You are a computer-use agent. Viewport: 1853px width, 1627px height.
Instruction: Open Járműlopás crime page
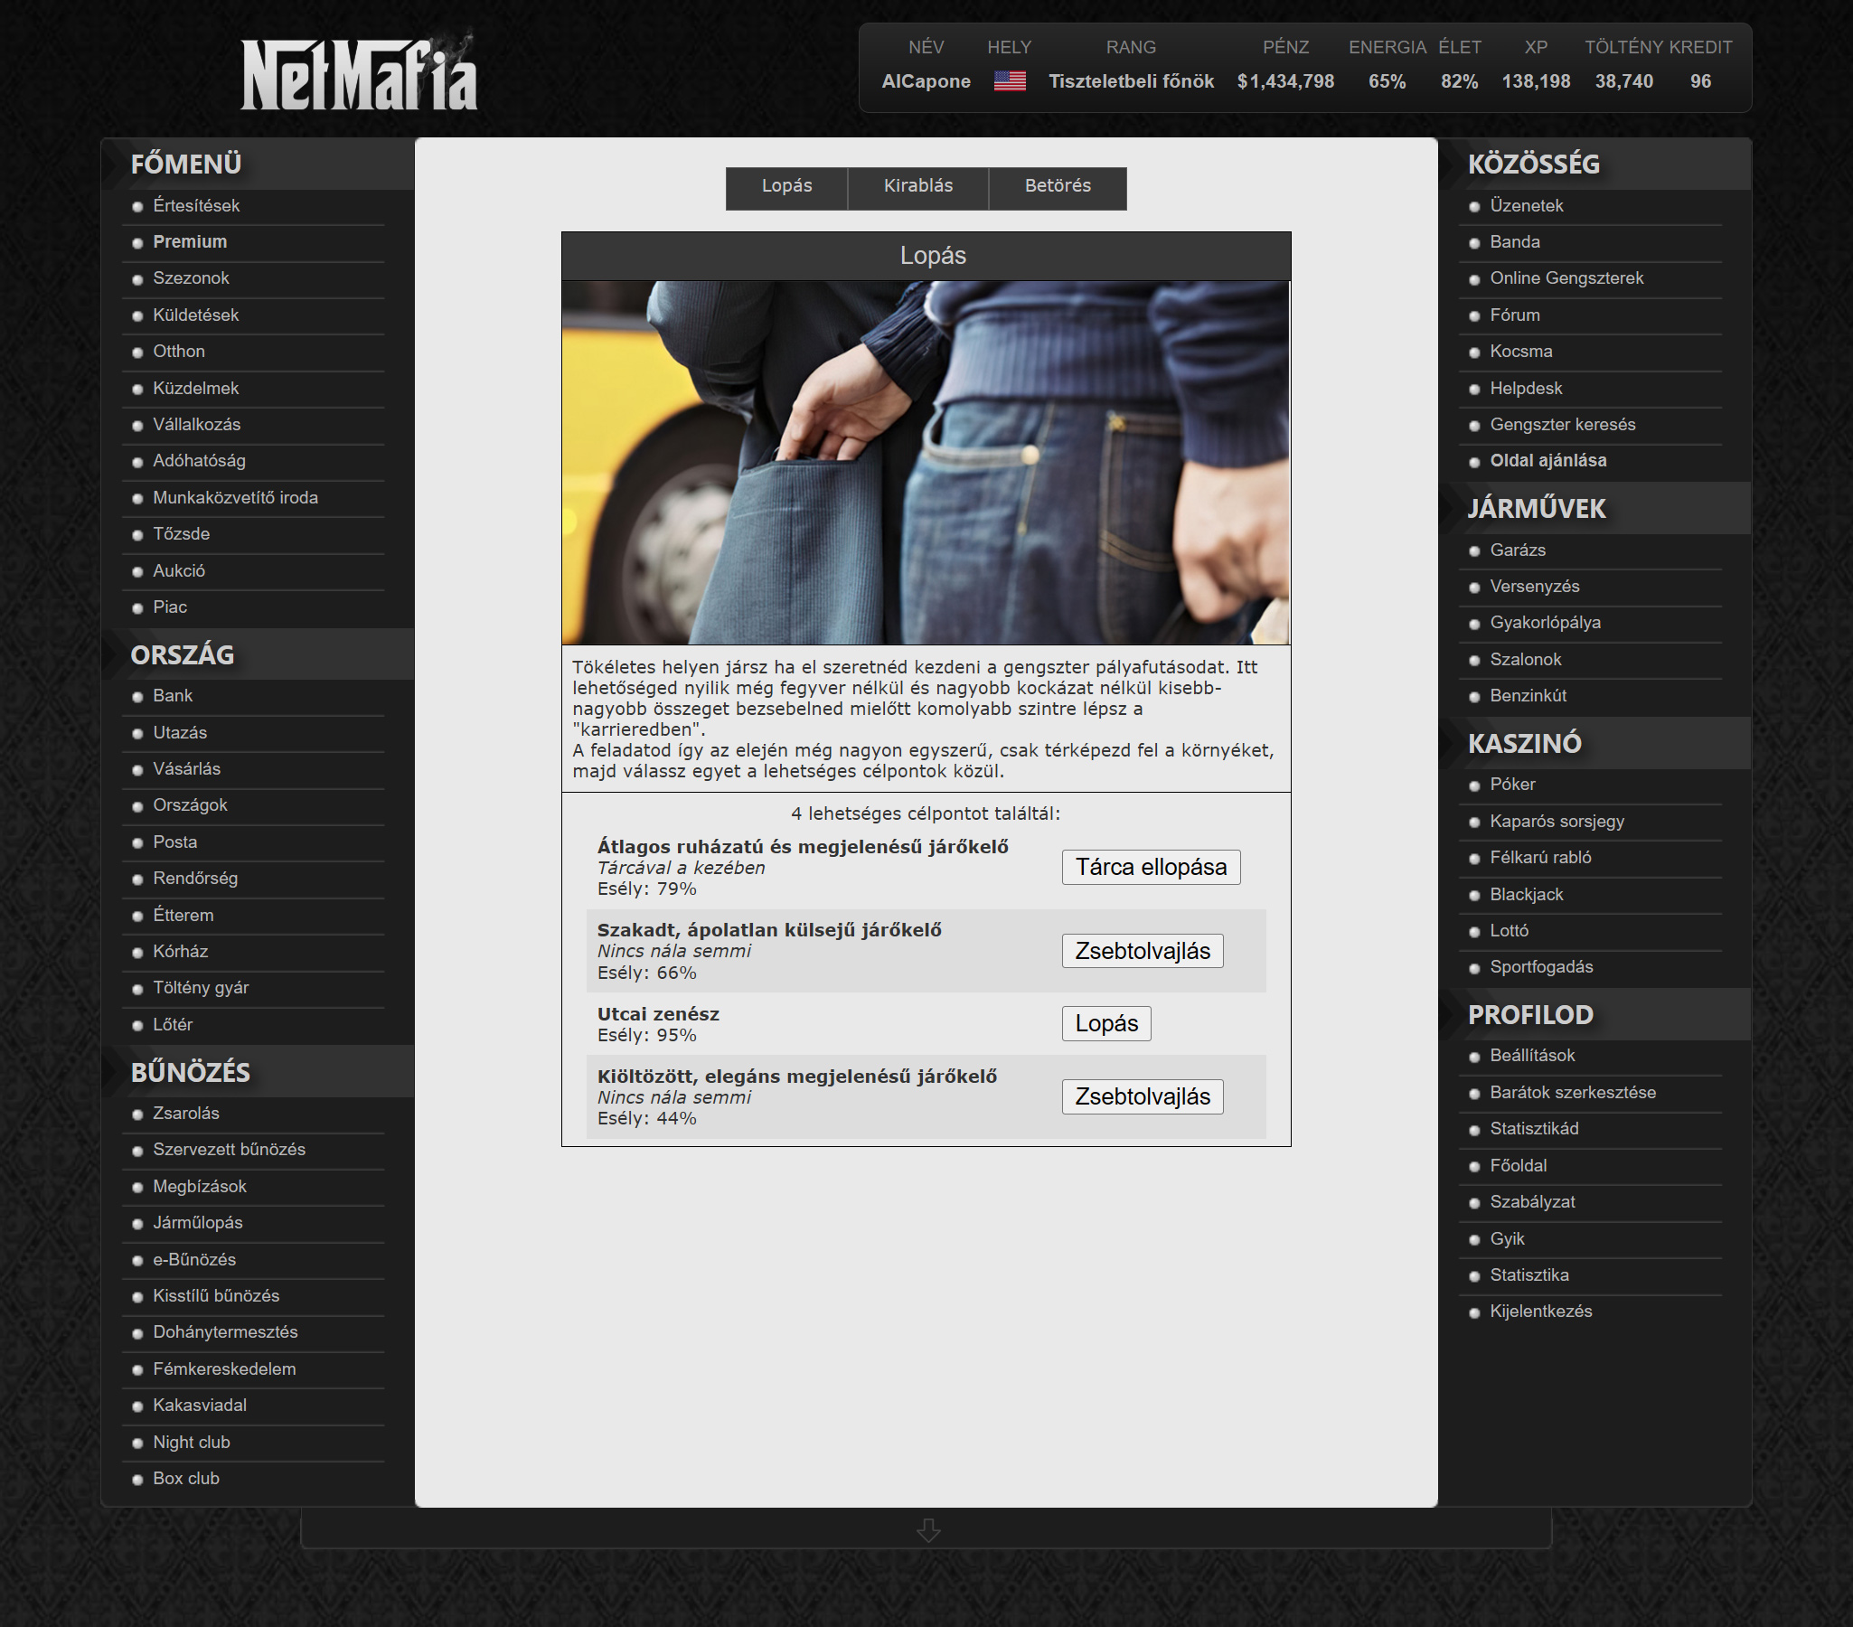pyautogui.click(x=198, y=1223)
